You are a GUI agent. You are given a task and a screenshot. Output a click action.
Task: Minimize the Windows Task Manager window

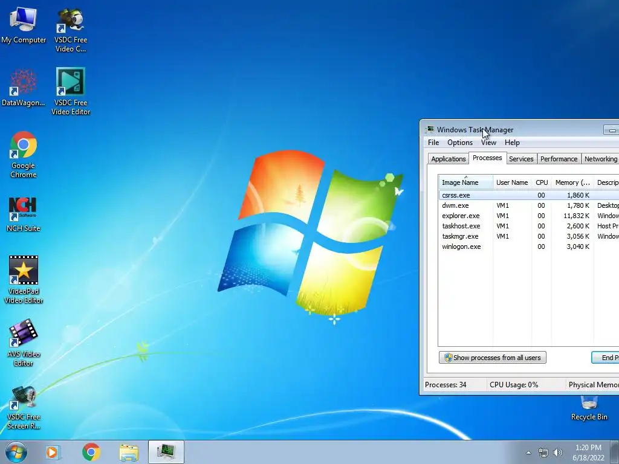612,130
